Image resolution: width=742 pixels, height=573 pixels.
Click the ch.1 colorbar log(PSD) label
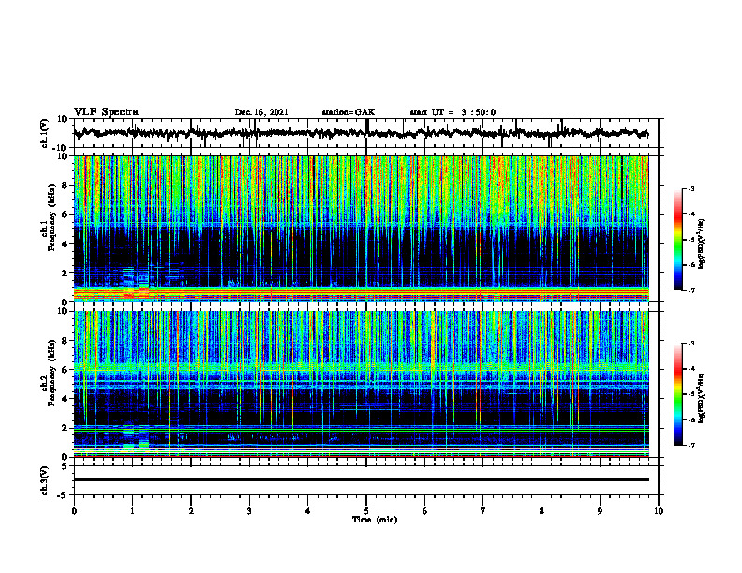coord(703,243)
